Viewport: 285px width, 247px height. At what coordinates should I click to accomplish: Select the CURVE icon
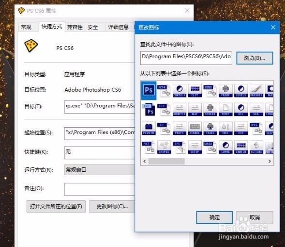pyautogui.click(x=225, y=147)
